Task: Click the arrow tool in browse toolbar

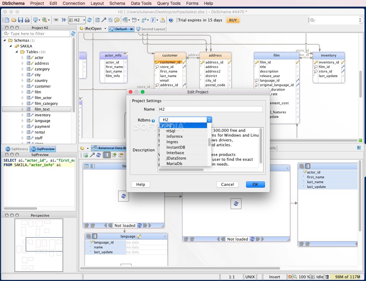Action: pyautogui.click(x=92, y=155)
